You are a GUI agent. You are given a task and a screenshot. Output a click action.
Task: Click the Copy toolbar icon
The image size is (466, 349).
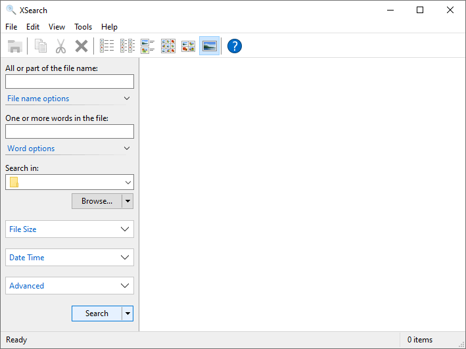[41, 46]
